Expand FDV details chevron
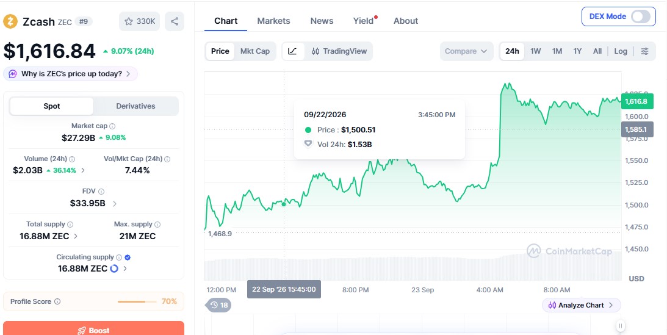This screenshot has width=667, height=335. pos(115,204)
